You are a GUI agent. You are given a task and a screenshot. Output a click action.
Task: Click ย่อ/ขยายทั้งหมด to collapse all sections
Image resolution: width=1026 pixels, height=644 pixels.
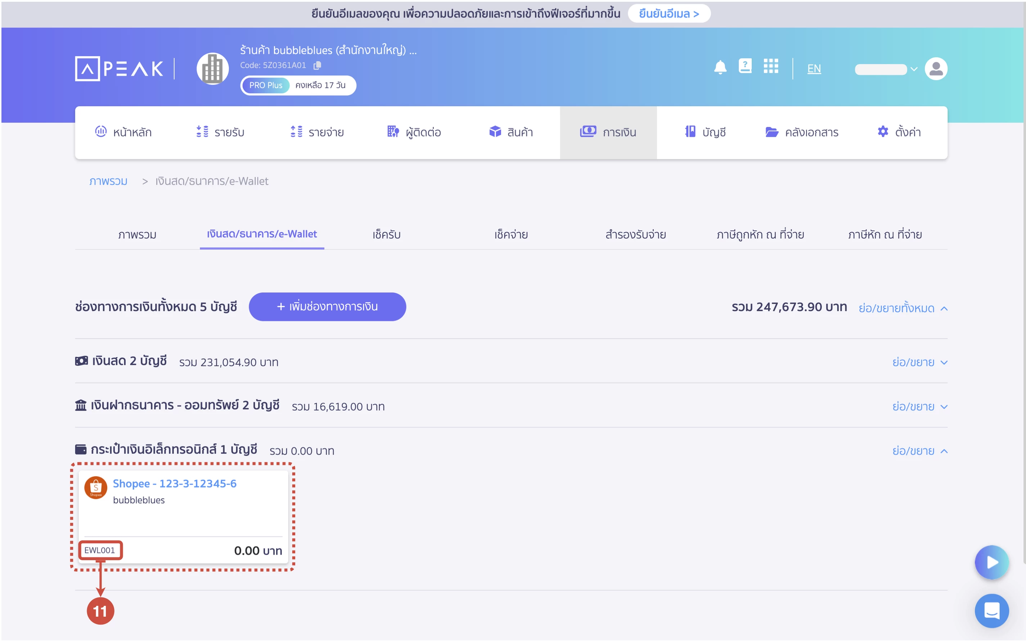pyautogui.click(x=903, y=308)
